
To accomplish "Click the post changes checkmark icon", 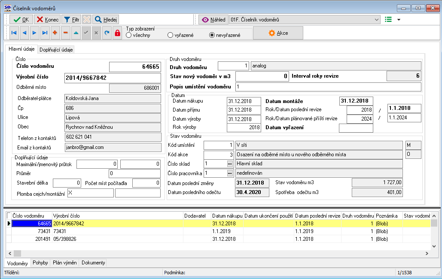I will coord(86,33).
